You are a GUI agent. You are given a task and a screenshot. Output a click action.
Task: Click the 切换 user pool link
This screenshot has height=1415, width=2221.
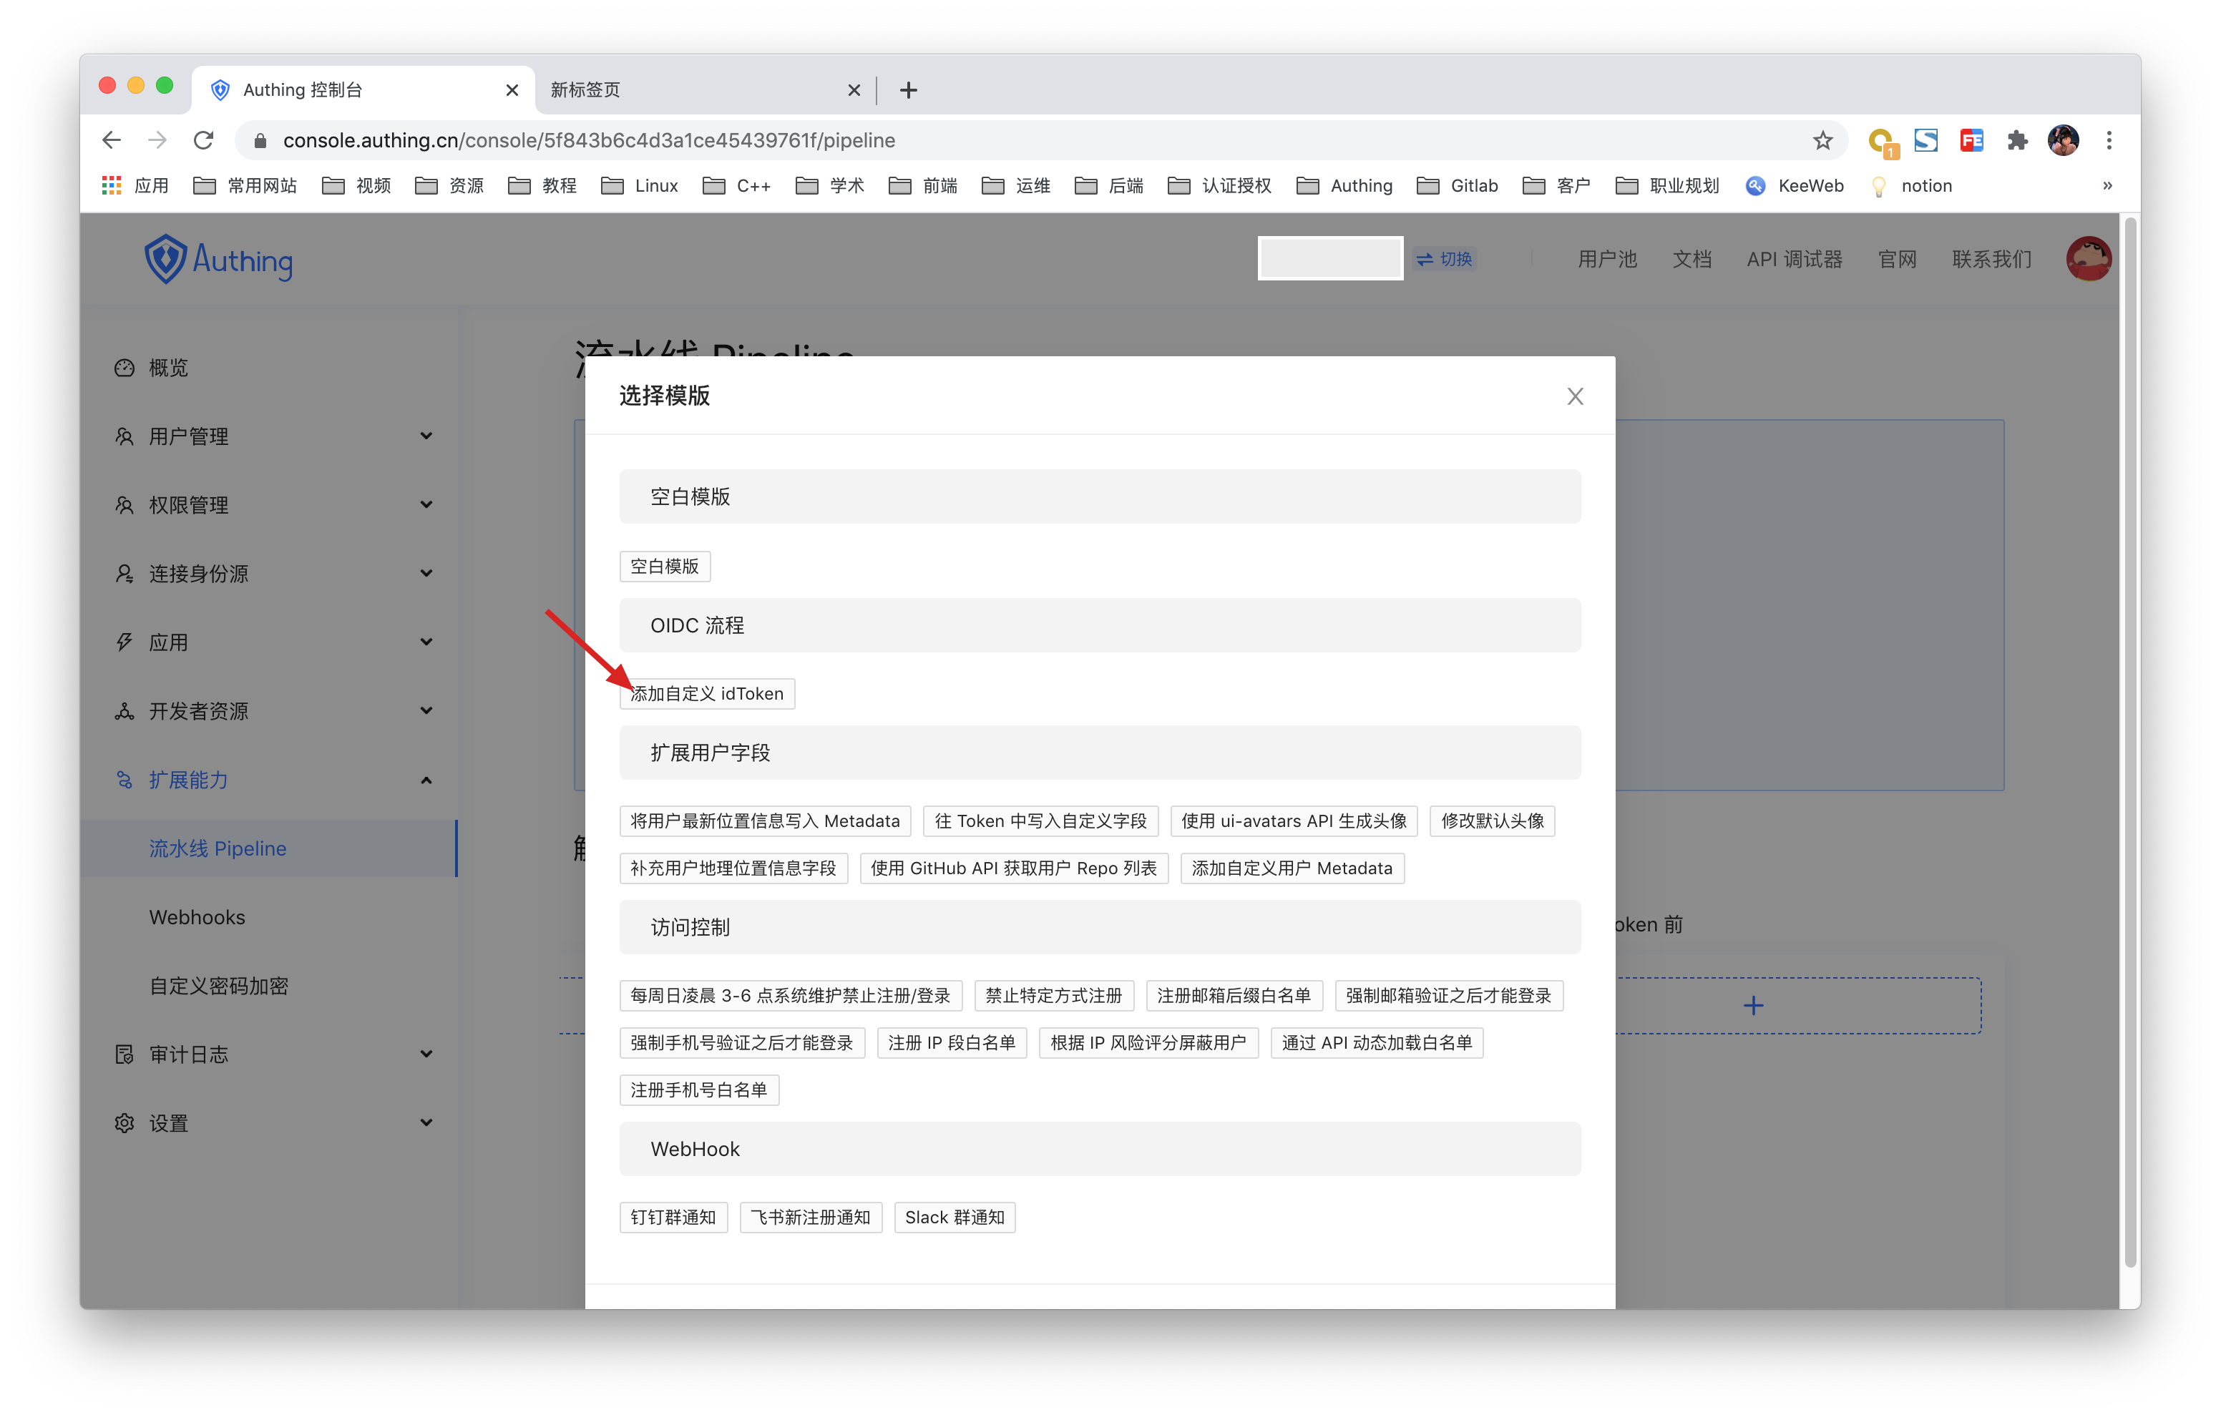point(1445,259)
